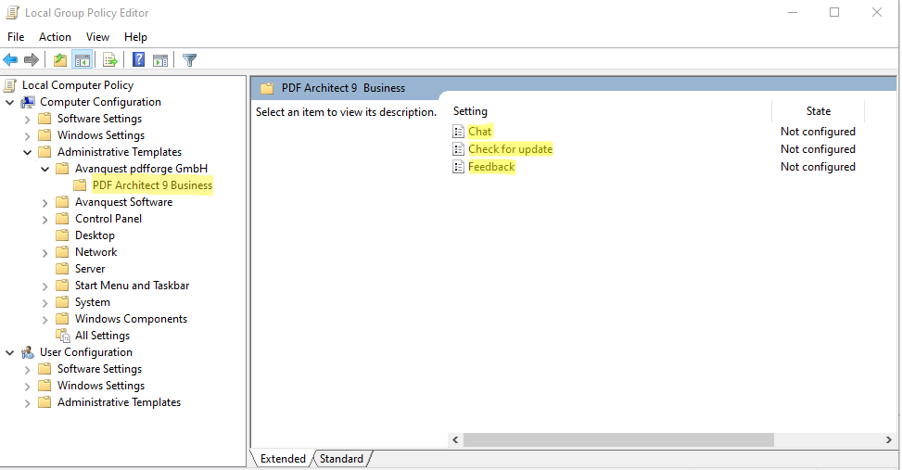Open Help via the blue question mark icon
The width and height of the screenshot is (902, 470).
tap(139, 60)
